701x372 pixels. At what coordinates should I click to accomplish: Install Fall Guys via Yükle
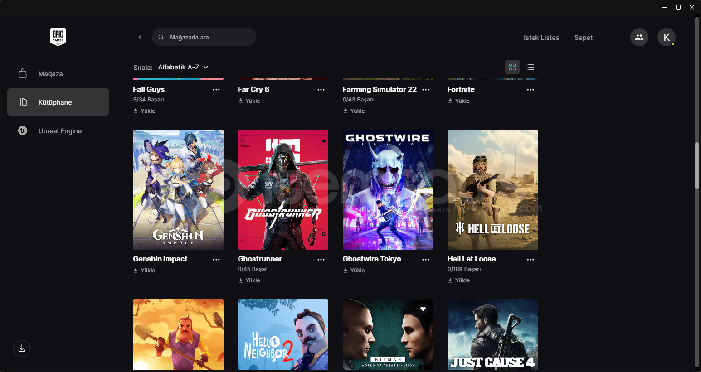[144, 111]
